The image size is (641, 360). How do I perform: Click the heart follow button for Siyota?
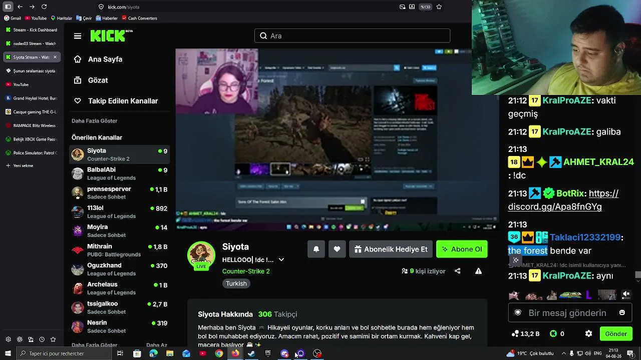[x=337, y=249]
